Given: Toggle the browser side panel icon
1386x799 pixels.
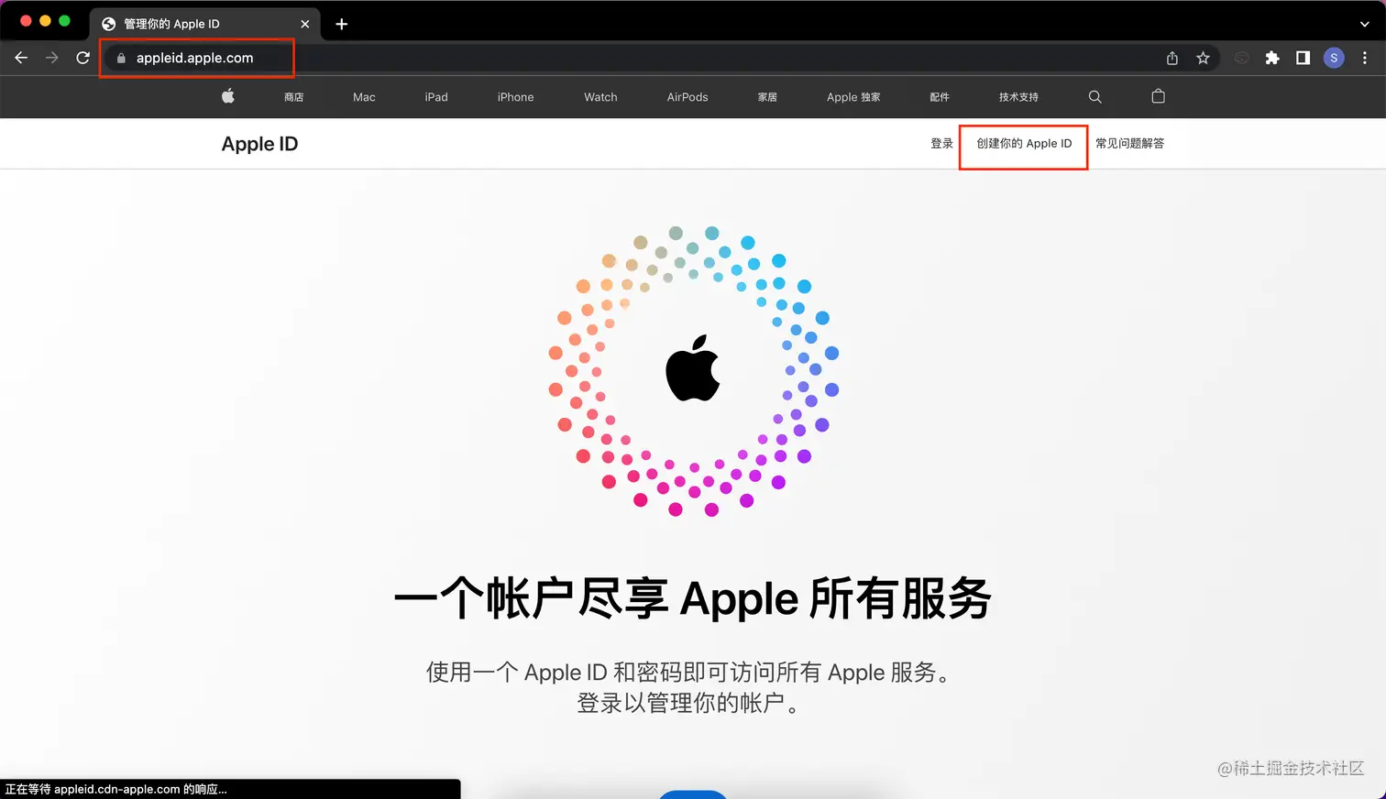Looking at the screenshot, I should pos(1303,58).
